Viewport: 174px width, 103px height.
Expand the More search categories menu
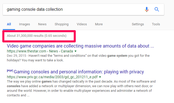[99, 24]
